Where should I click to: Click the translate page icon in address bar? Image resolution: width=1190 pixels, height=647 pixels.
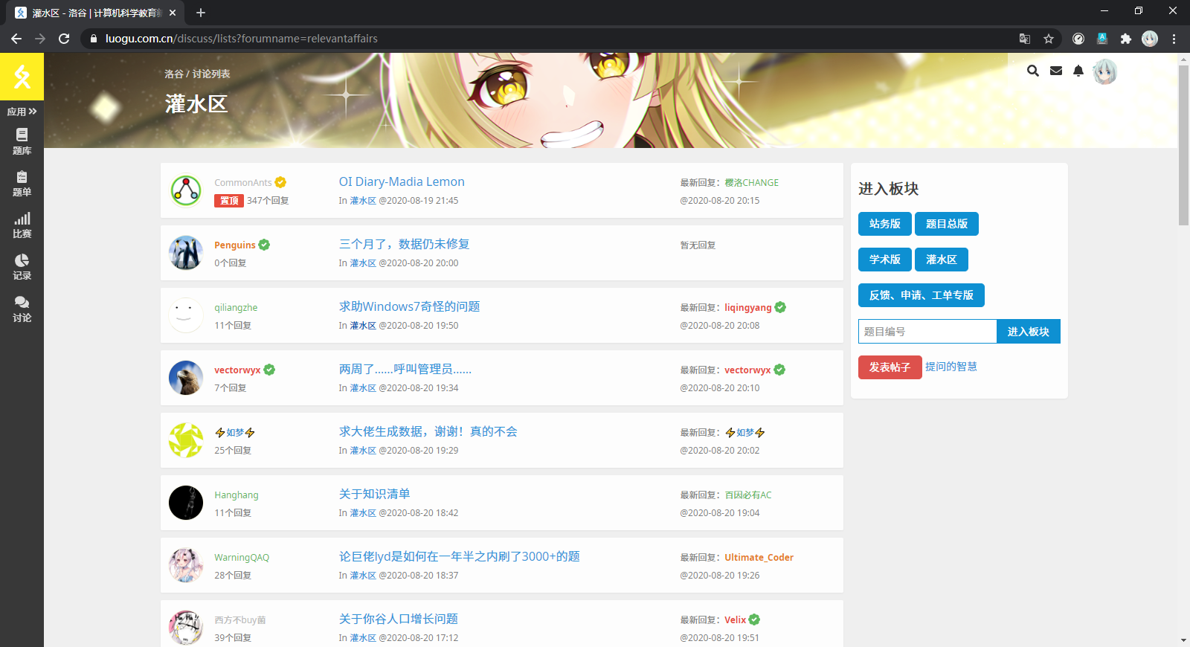point(1025,39)
